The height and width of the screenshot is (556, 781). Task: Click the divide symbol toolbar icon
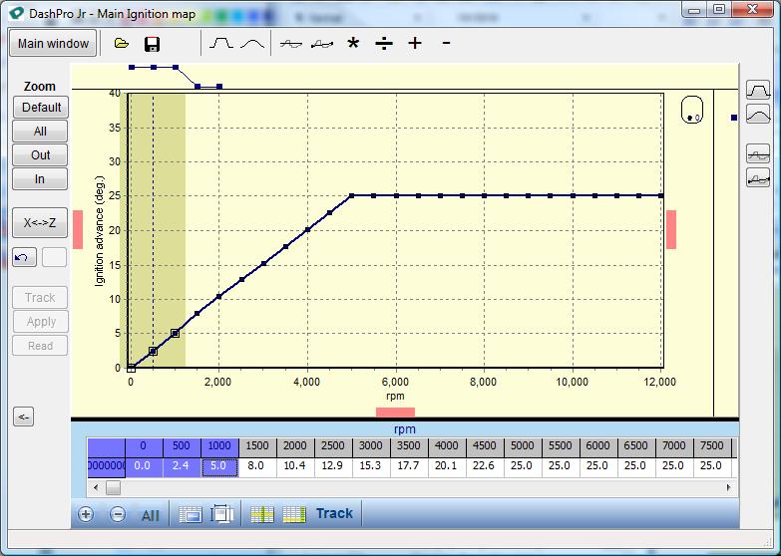tap(383, 44)
